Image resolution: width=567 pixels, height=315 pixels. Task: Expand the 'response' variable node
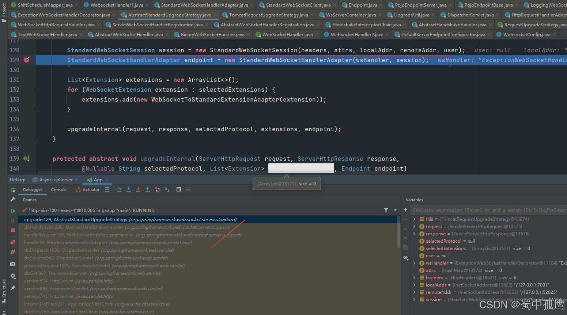click(414, 234)
